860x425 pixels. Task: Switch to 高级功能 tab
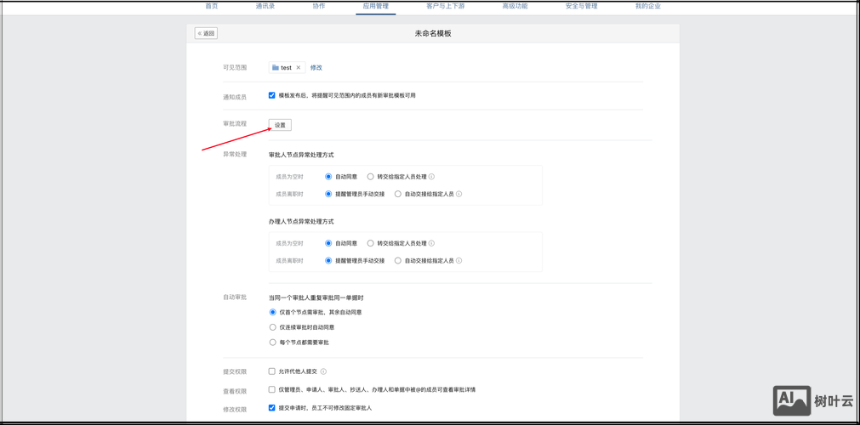coord(515,6)
